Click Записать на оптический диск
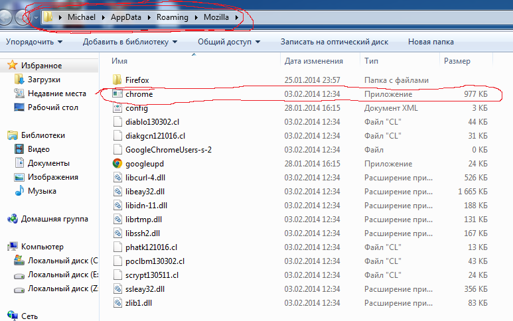The height and width of the screenshot is (321, 513). 334,42
